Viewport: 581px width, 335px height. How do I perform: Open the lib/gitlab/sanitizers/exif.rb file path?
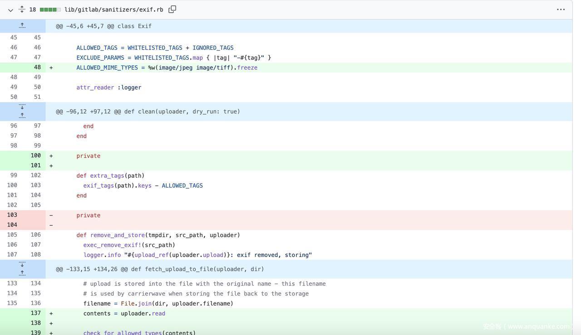point(113,10)
